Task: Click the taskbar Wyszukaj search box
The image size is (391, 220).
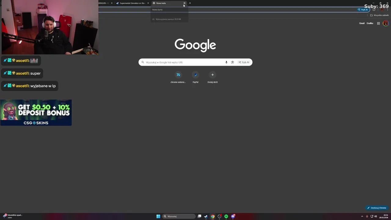Action: tap(179, 216)
